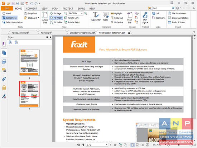The width and height of the screenshot is (197, 148).
Task: Select page 1 thumbnail
Action: coord(29,62)
